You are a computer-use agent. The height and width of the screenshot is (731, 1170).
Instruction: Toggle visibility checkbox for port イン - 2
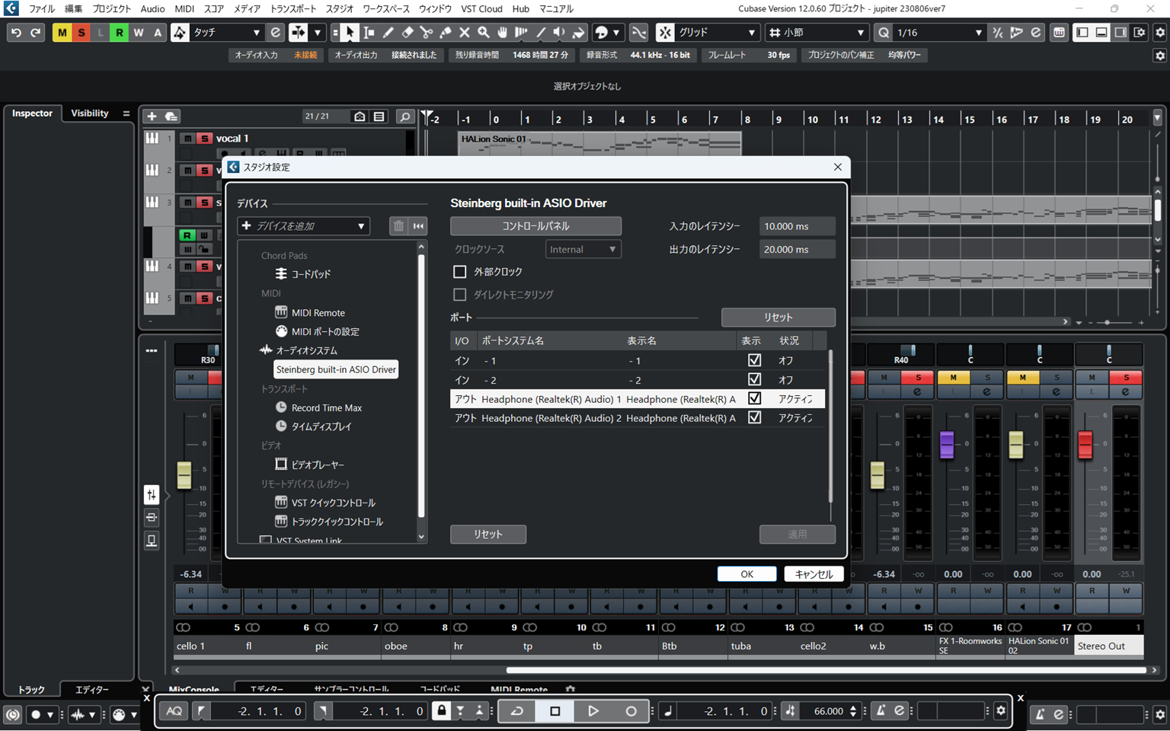755,379
